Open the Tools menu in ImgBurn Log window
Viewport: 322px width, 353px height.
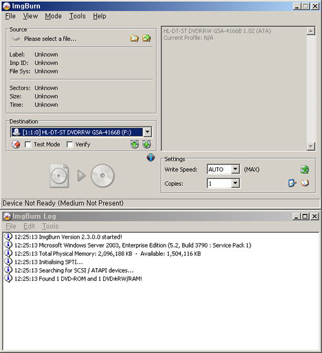click(x=50, y=226)
